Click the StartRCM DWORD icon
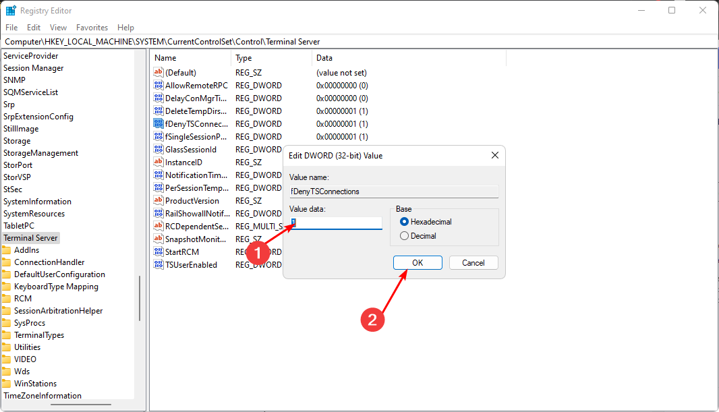The height and width of the screenshot is (412, 719). pyautogui.click(x=159, y=252)
